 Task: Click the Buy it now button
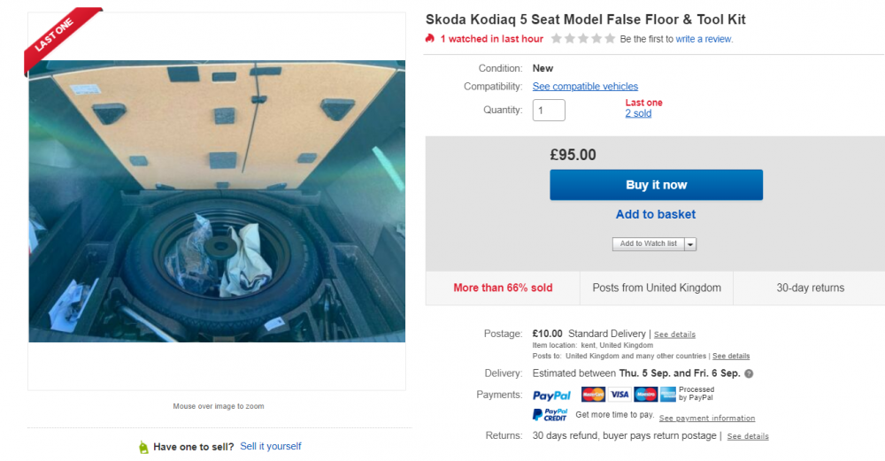click(x=657, y=185)
